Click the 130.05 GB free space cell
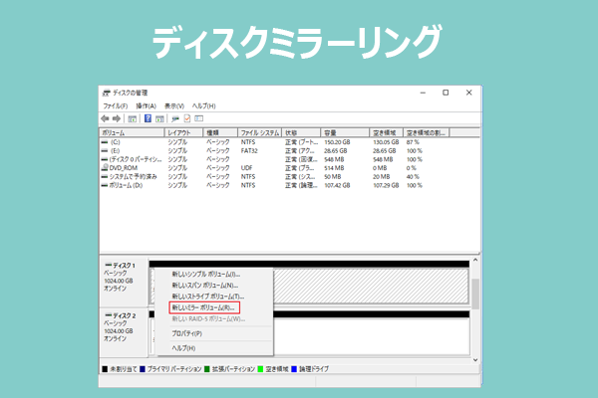598x398 pixels. pyautogui.click(x=386, y=142)
